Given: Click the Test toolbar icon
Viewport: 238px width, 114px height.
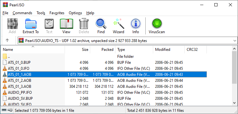Looking at the screenshot, I should coord(49,24).
